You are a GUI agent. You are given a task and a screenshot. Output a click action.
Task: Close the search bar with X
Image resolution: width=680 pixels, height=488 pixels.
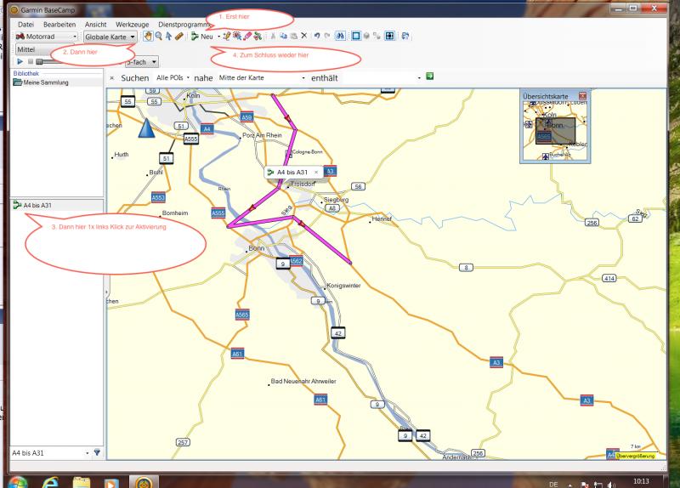(112, 78)
